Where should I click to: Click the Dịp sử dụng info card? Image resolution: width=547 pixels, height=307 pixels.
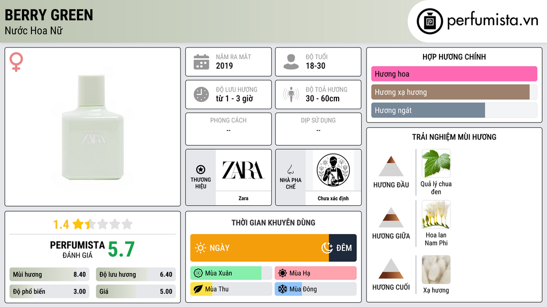pyautogui.click(x=318, y=129)
